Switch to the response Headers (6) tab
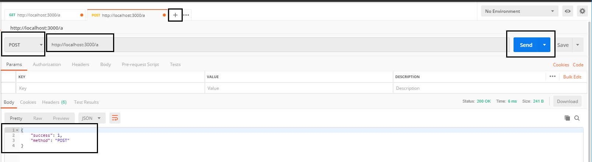This screenshot has height=162, width=592. pyautogui.click(x=54, y=102)
